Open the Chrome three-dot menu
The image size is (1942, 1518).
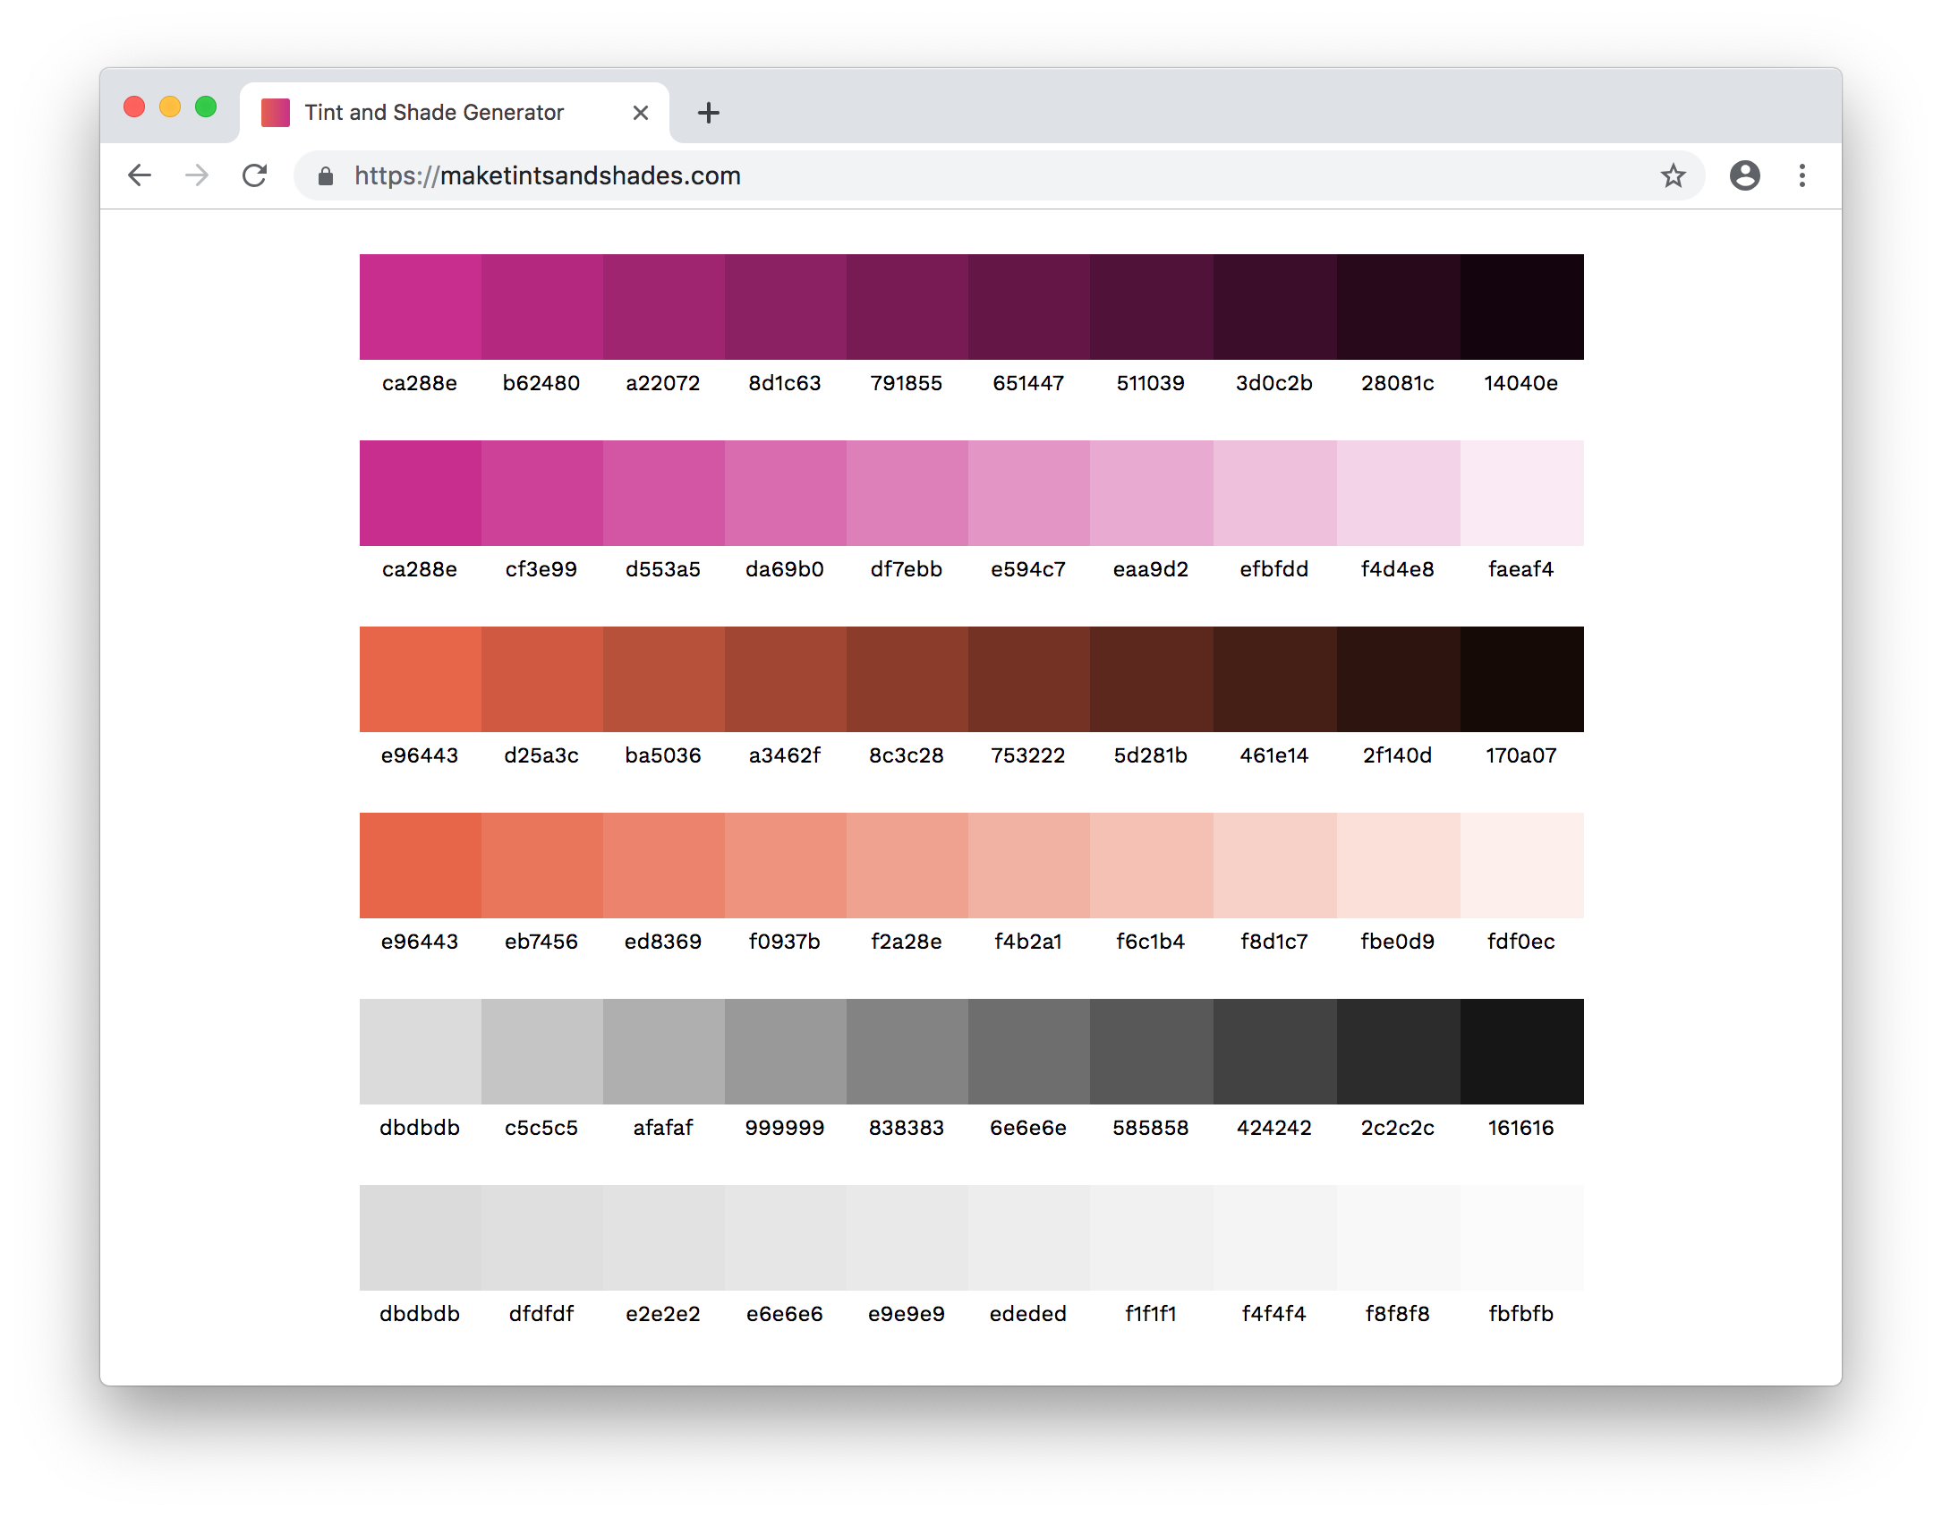(1802, 175)
